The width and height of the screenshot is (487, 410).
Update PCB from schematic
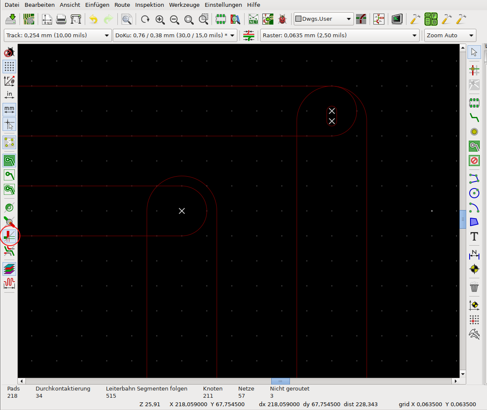pyautogui.click(x=268, y=19)
